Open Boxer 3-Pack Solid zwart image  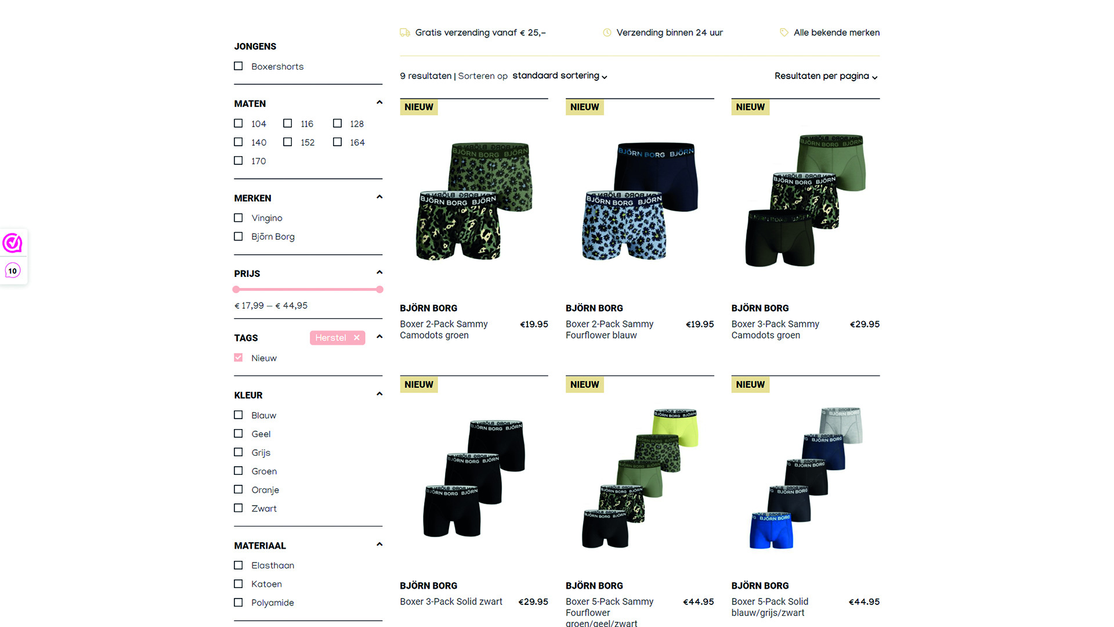474,478
